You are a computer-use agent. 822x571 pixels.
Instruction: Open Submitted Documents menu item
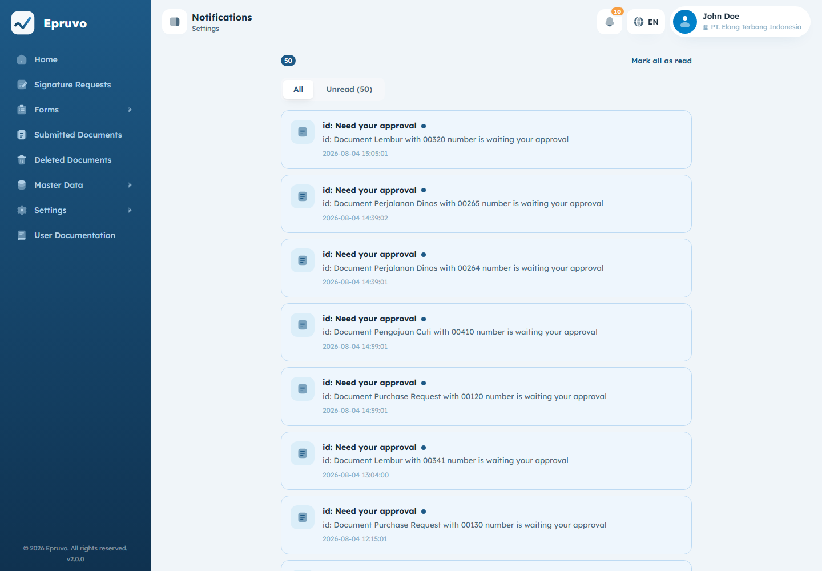tap(75, 135)
